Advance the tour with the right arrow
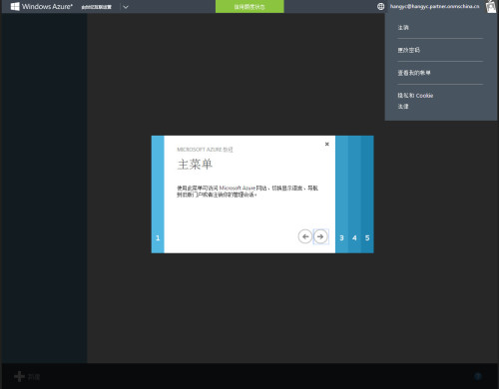Viewport: 499px width, 389px height. [x=320, y=236]
